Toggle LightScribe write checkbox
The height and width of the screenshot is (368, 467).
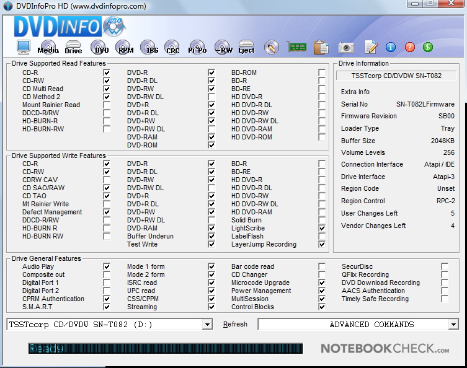[x=322, y=228]
